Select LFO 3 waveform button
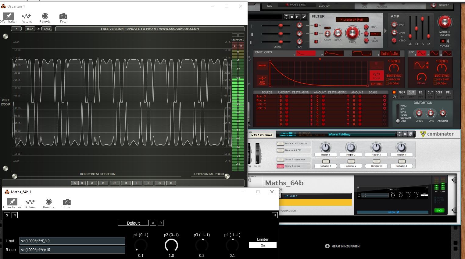Image resolution: width=465 pixels, height=259 pixels. pos(447,53)
